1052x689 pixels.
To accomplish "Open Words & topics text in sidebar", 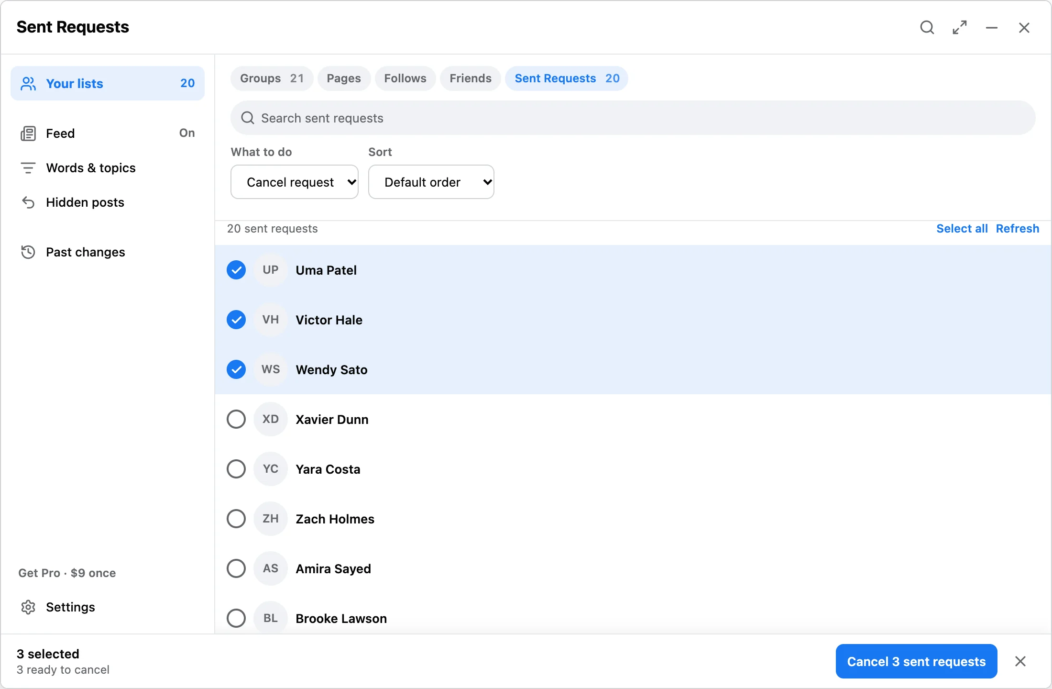I will [91, 168].
